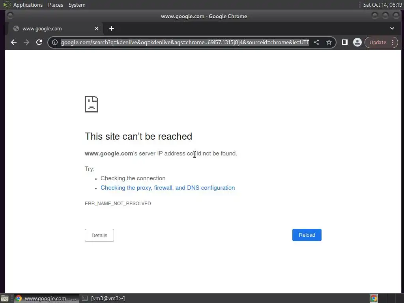This screenshot has height=303, width=404.
Task: Click the 'This site can't be reached' heading
Action: coord(138,136)
